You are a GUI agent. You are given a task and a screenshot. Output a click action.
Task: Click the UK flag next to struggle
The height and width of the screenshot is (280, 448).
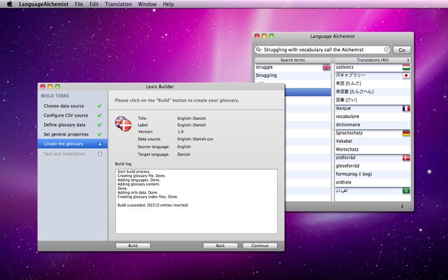[x=326, y=67]
